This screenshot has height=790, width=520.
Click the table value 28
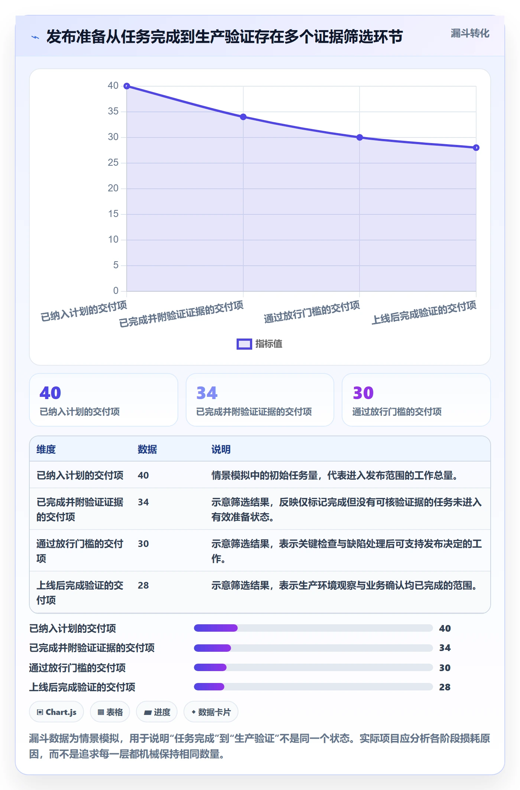[143, 586]
